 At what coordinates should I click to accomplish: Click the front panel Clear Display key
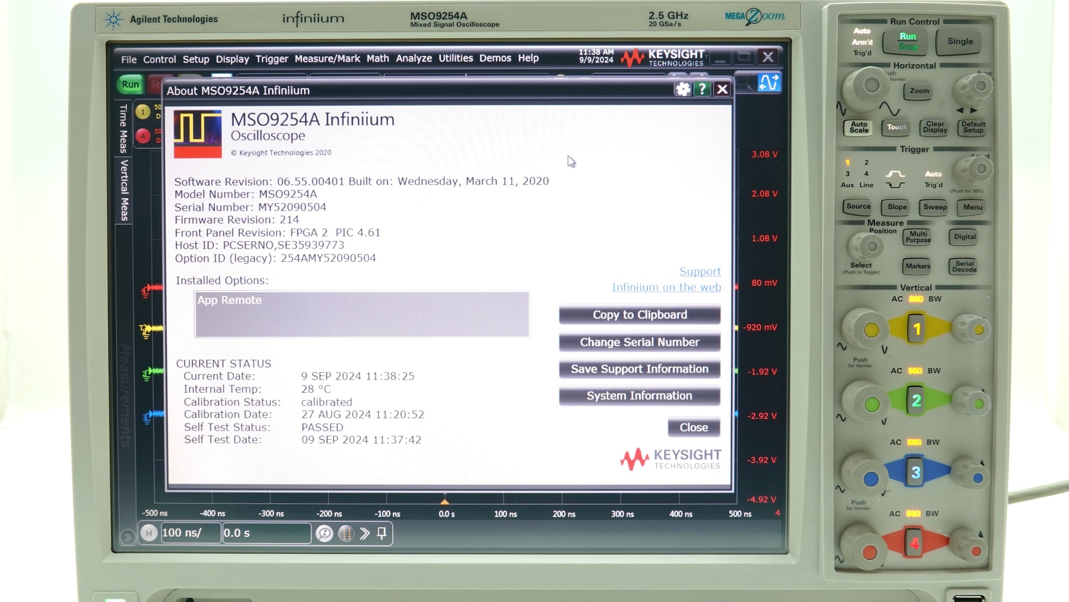tap(935, 127)
